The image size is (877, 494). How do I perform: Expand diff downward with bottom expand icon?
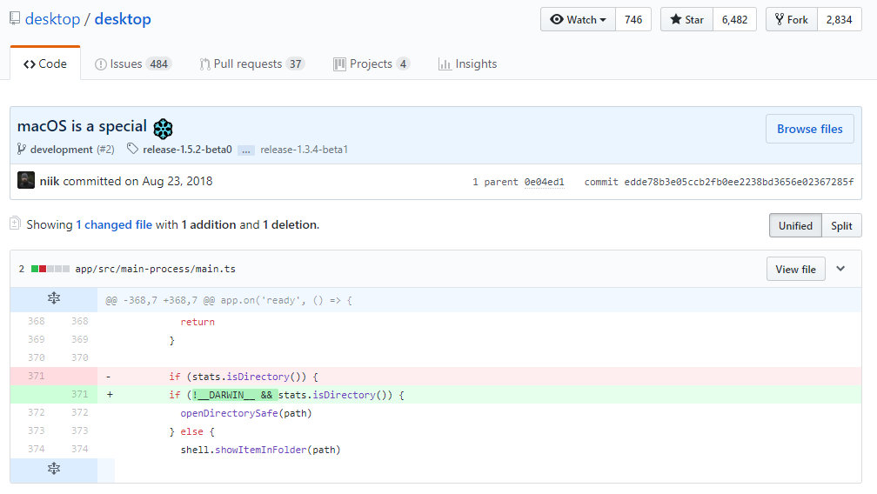tap(53, 470)
